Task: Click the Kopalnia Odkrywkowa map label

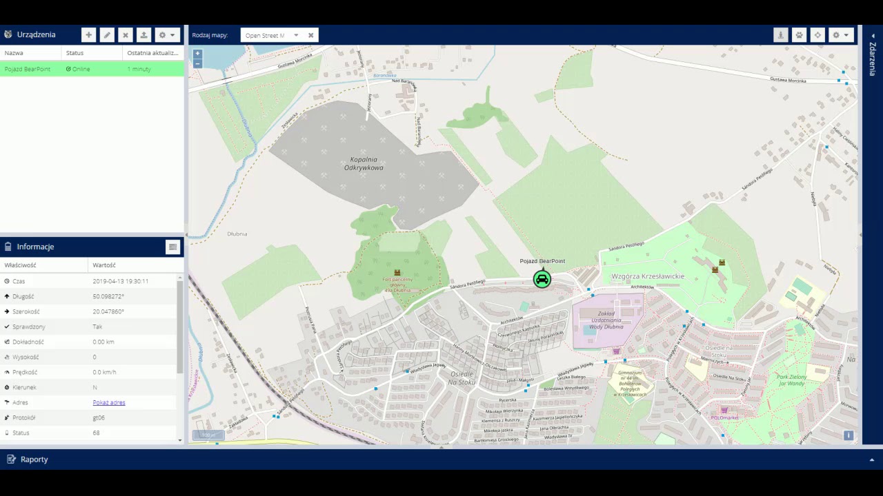Action: (364, 163)
